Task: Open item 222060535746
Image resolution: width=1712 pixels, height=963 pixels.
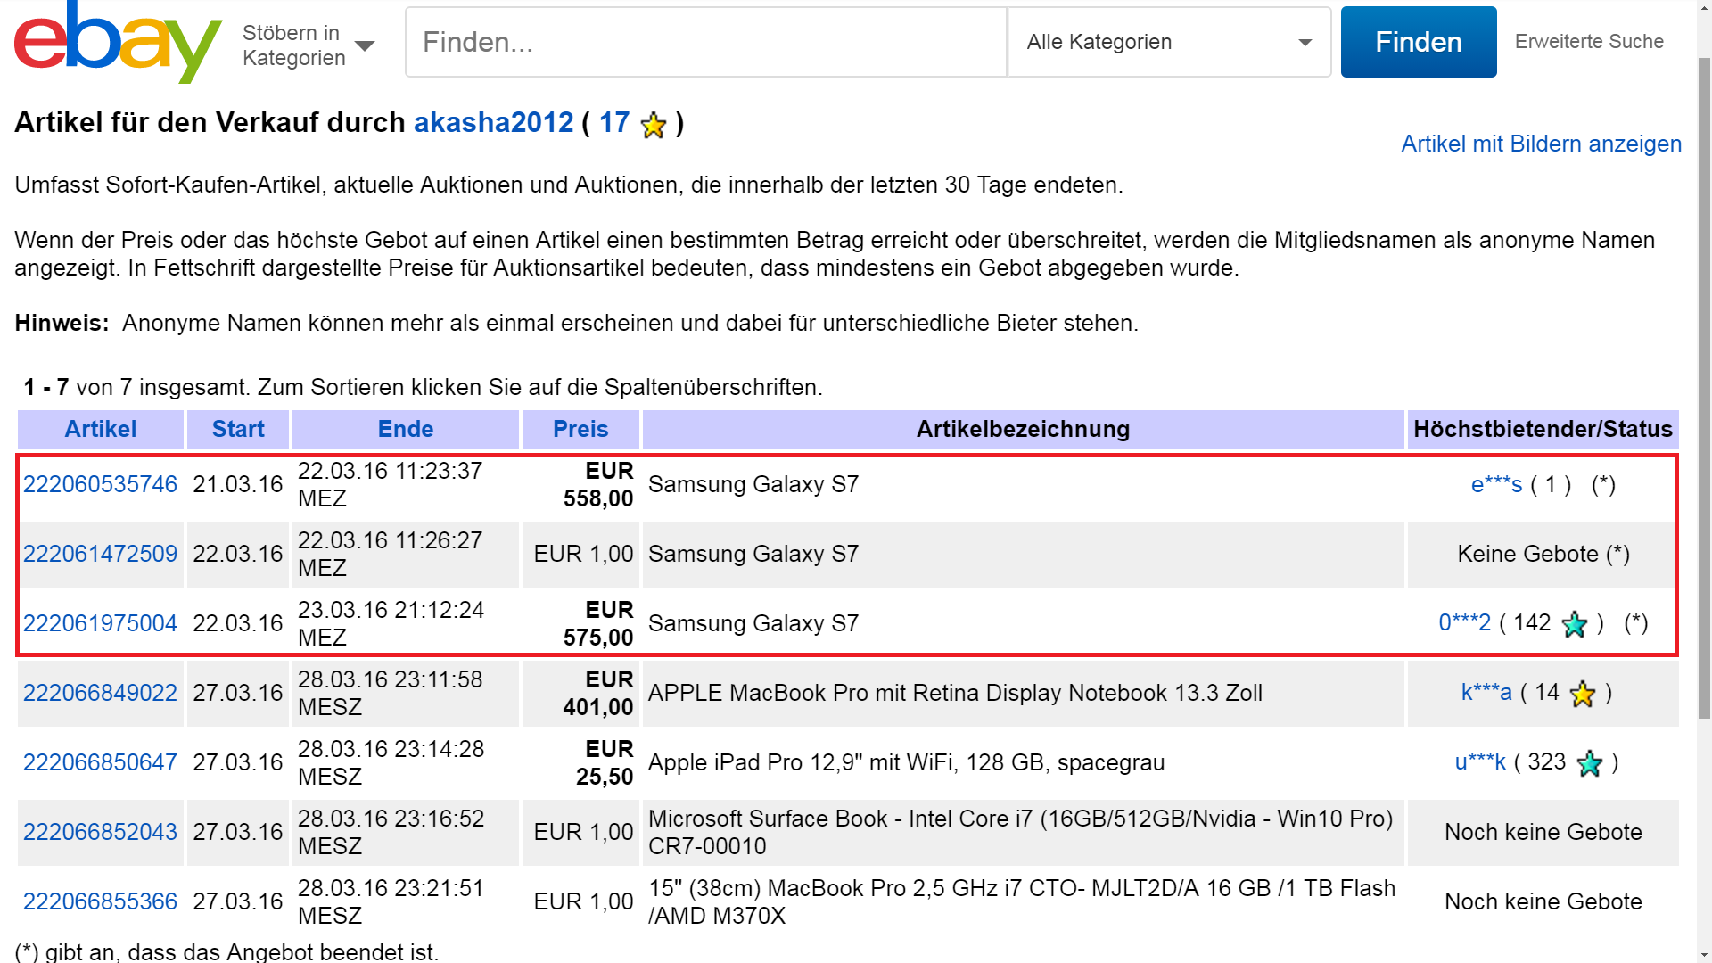Action: tap(100, 484)
